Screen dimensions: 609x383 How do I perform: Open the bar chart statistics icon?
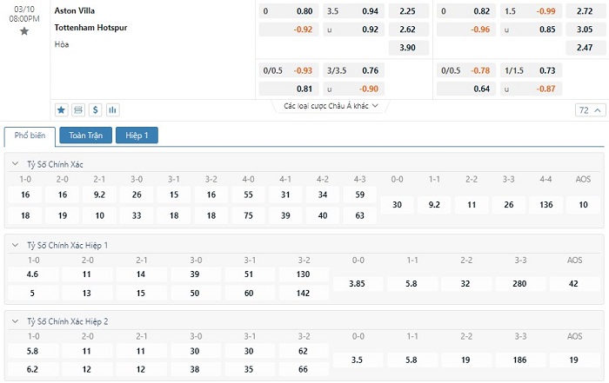(112, 110)
